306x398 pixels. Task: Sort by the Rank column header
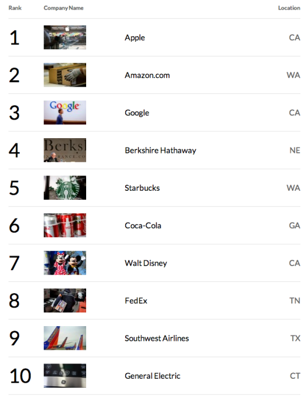(15, 8)
